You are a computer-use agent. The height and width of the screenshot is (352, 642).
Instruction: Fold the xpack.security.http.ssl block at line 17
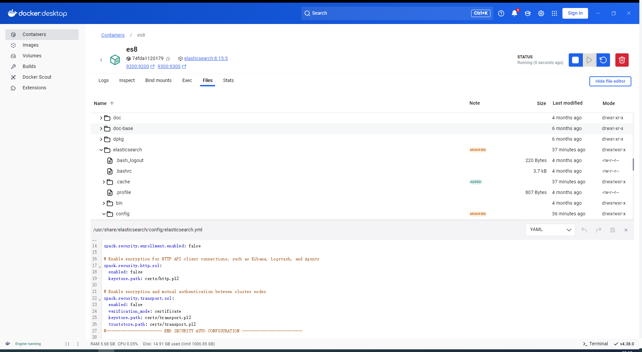pyautogui.click(x=100, y=267)
